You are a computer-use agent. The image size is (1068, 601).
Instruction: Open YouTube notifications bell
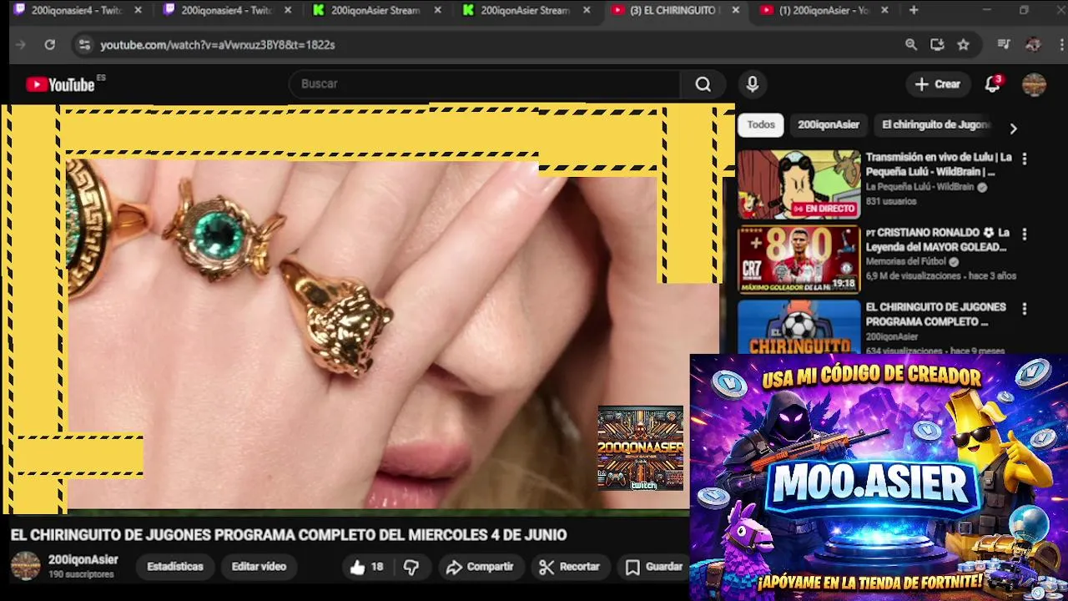(x=992, y=84)
